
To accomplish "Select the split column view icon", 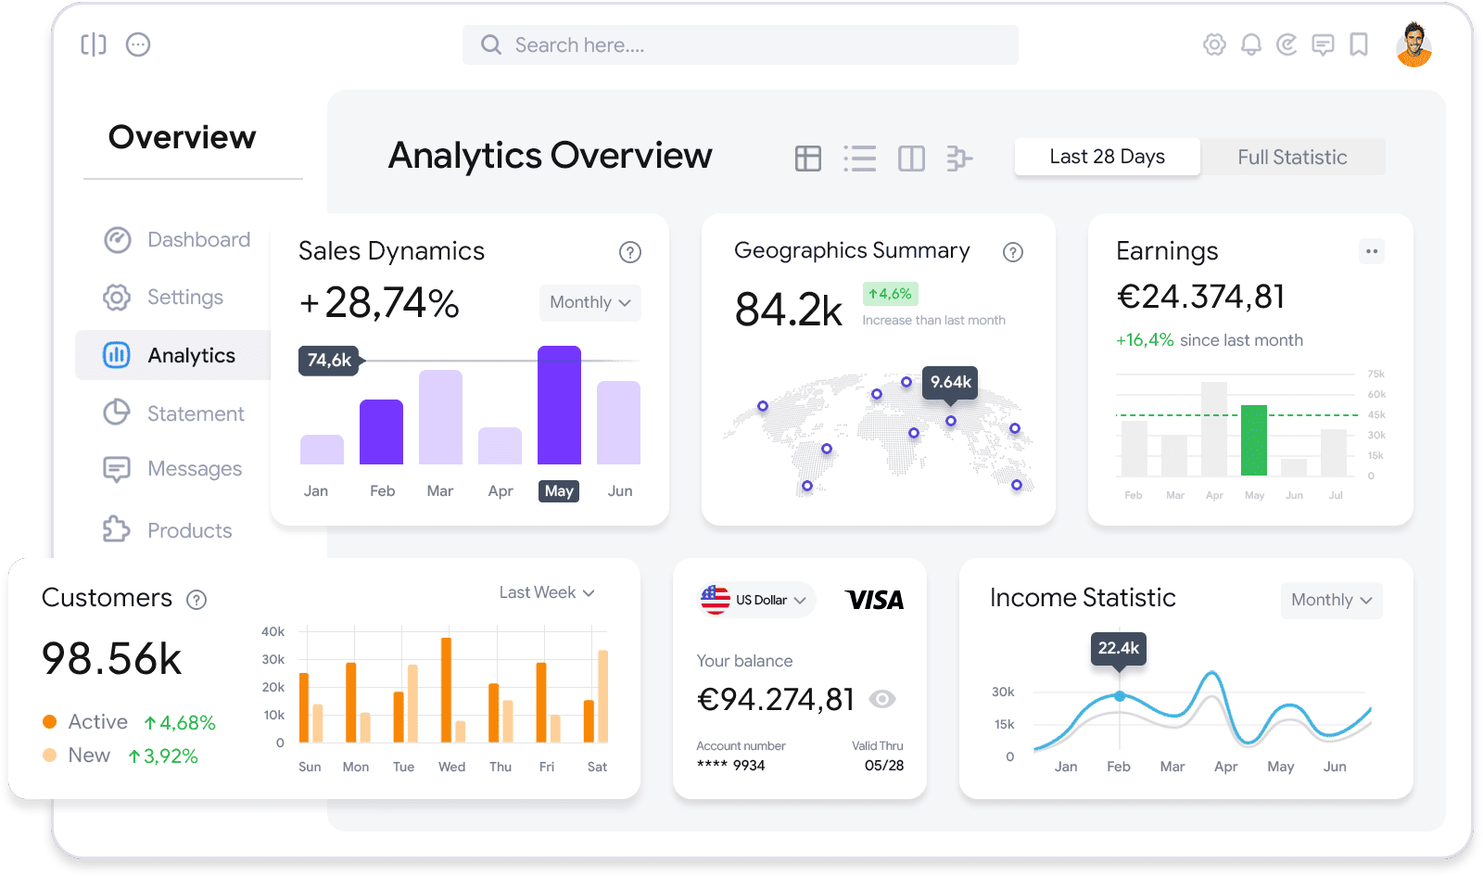I will click(x=911, y=159).
